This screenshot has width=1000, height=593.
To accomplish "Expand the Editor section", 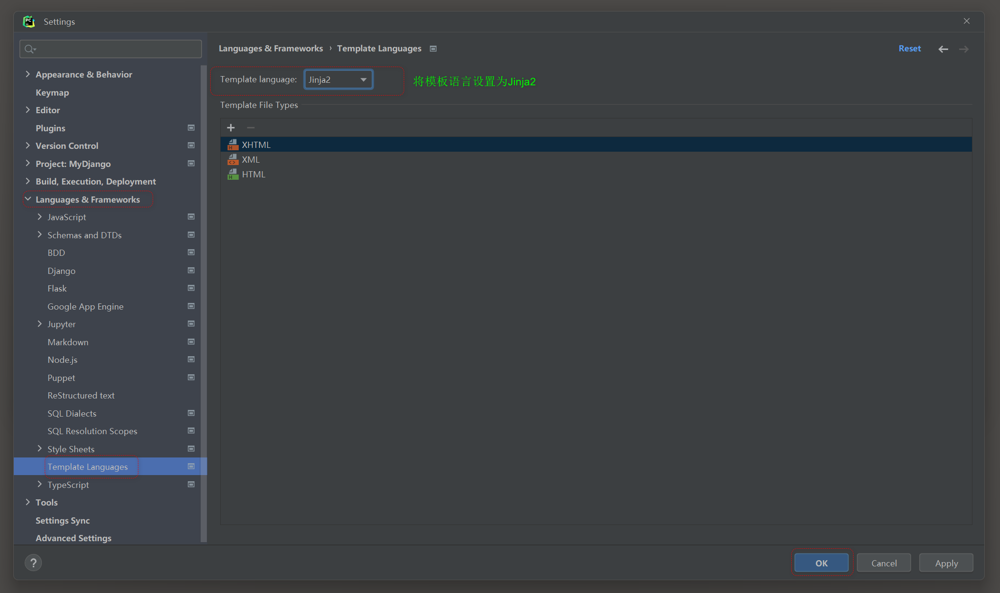I will 28,110.
